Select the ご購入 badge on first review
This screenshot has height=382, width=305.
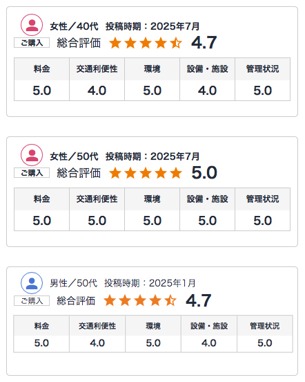(32, 43)
